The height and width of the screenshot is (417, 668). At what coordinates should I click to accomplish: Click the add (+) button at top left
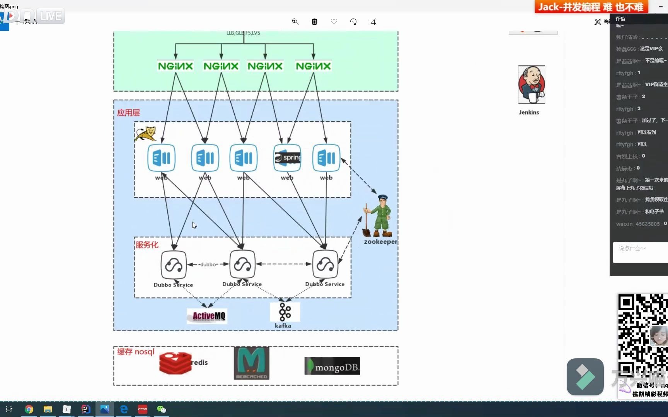[x=17, y=22]
